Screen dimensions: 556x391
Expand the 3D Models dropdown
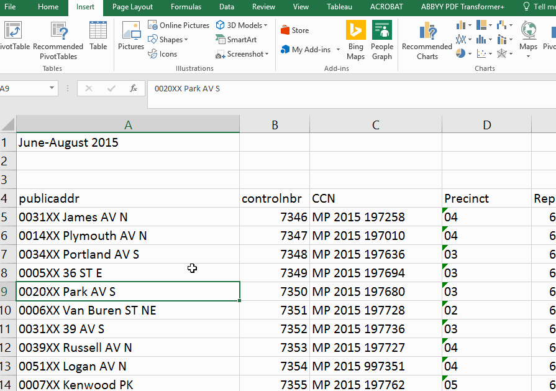coord(266,25)
